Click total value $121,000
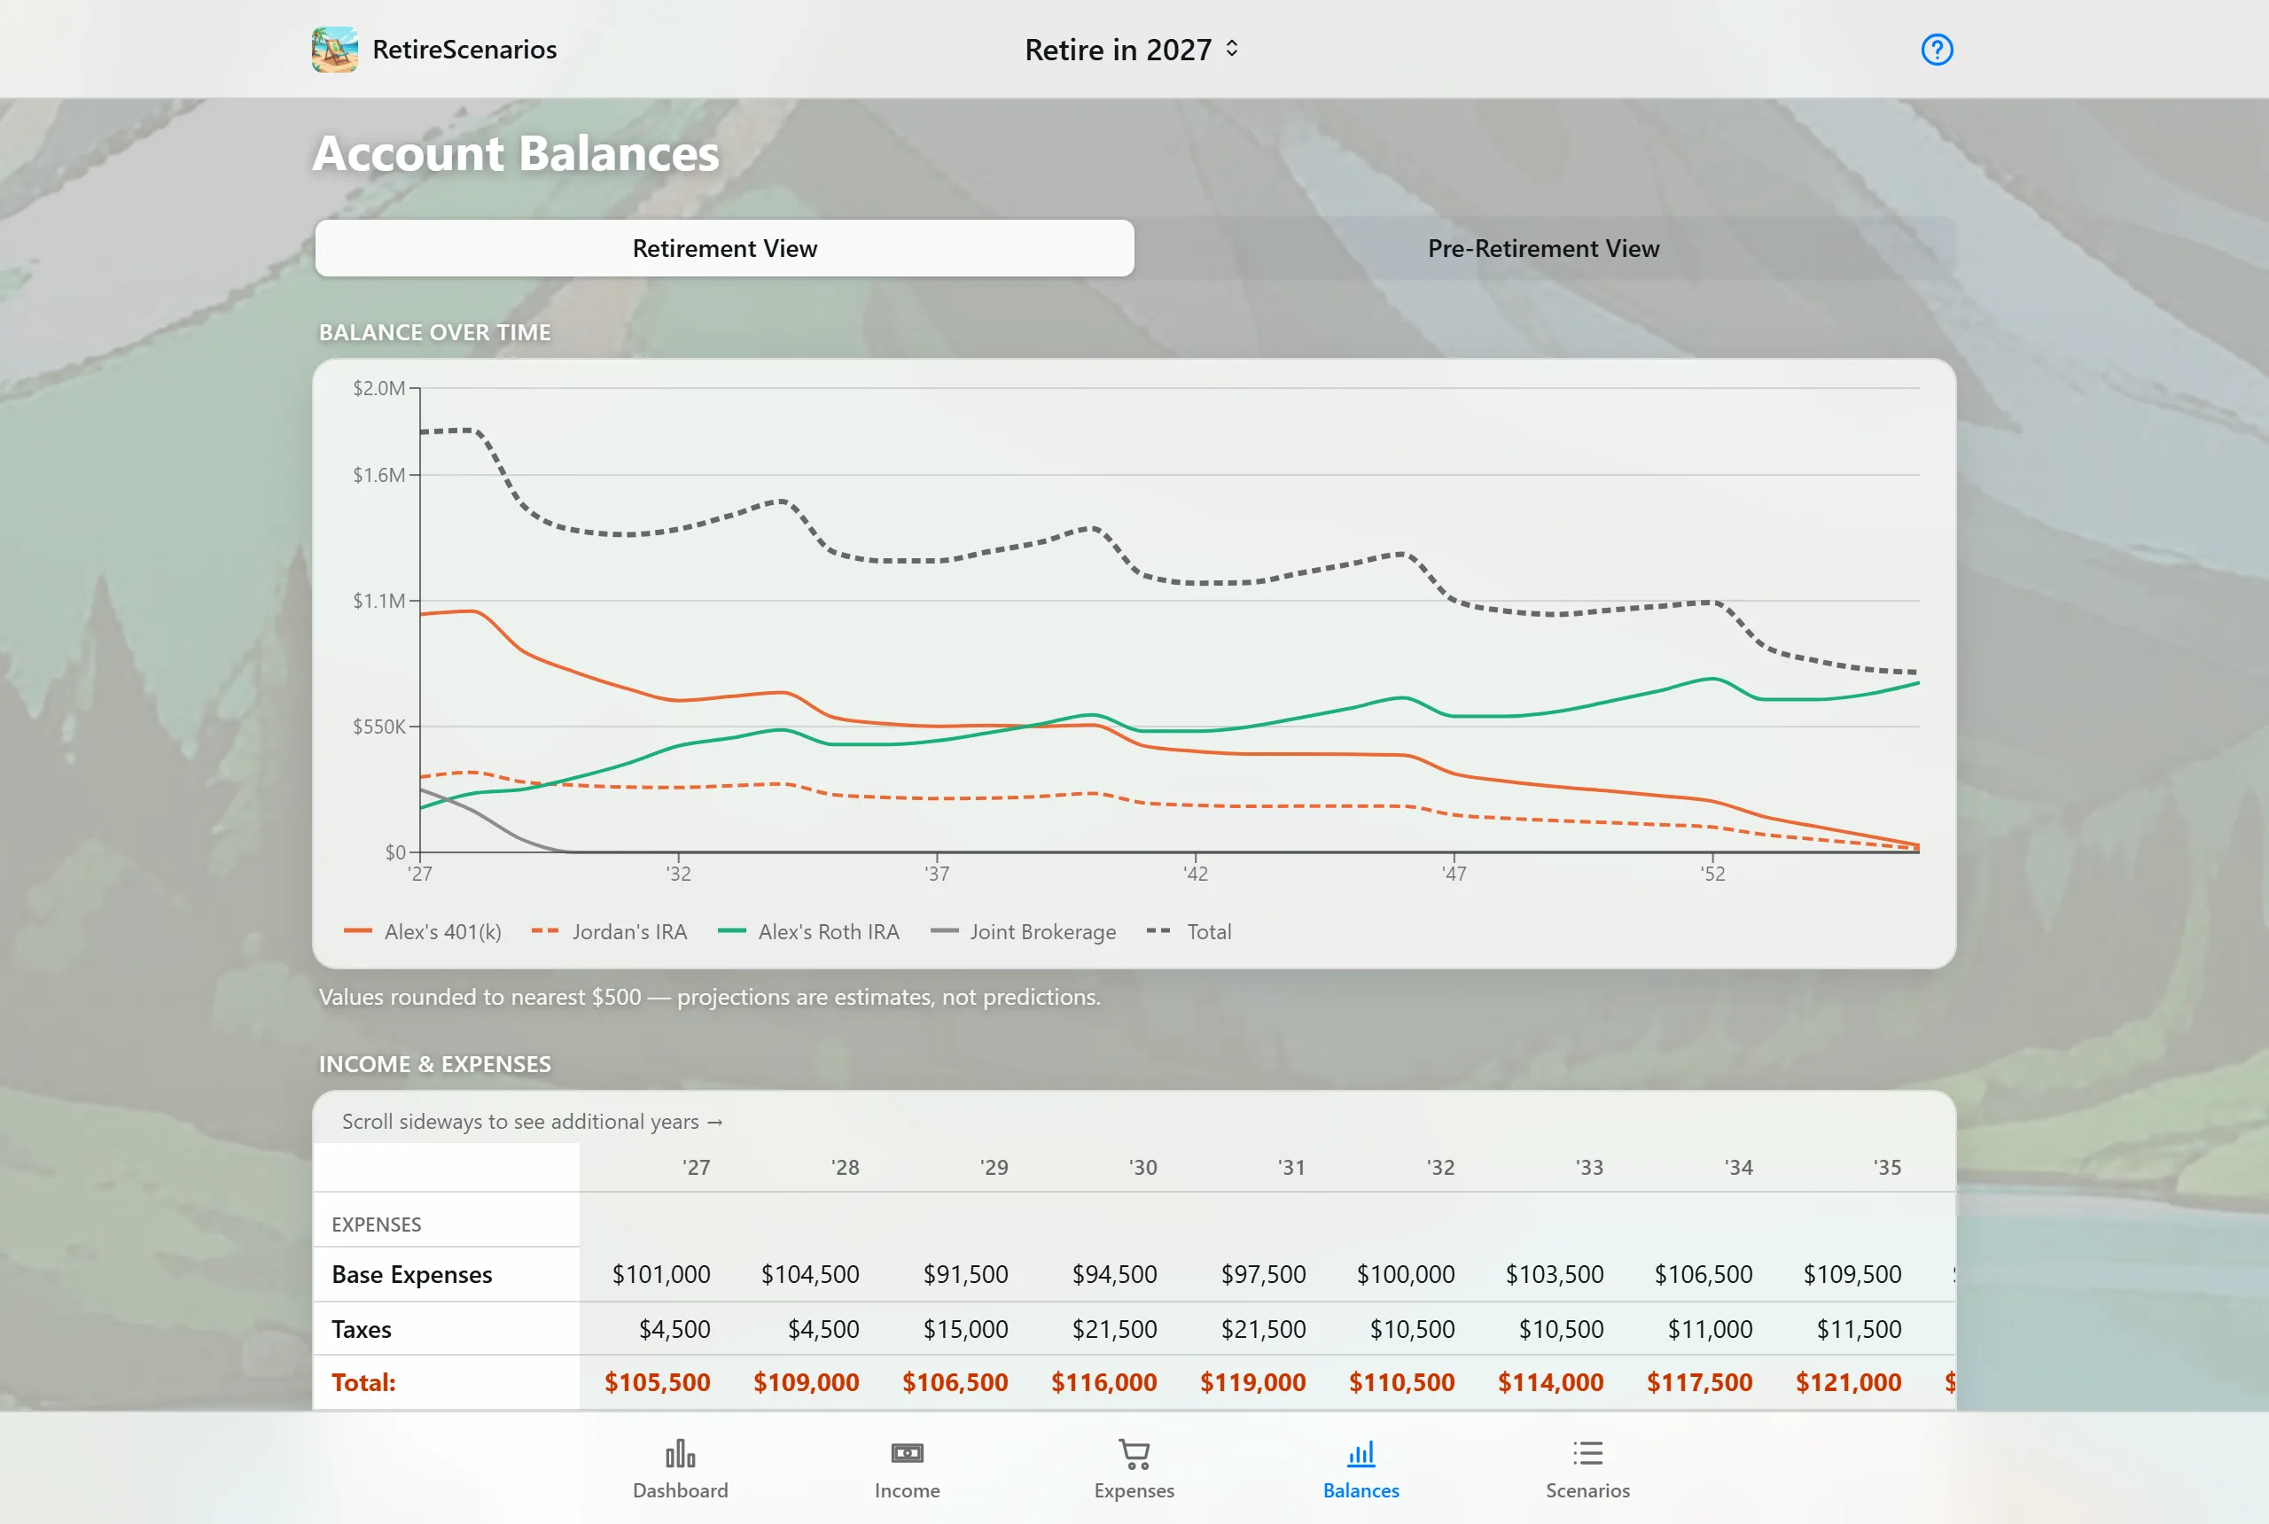The image size is (2269, 1524). click(x=1848, y=1382)
